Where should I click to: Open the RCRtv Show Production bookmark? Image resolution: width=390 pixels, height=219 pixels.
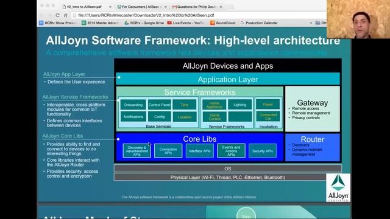tap(57, 23)
